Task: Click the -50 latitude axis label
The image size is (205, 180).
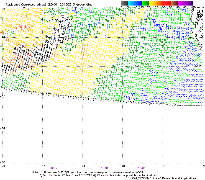Action: [x=2, y=9]
